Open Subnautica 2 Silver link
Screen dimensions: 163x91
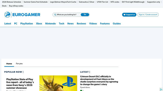point(87,2)
